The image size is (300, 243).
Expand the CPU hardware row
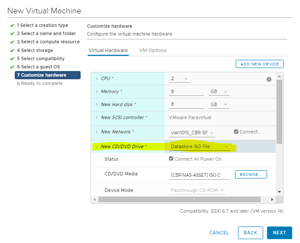(x=96, y=79)
